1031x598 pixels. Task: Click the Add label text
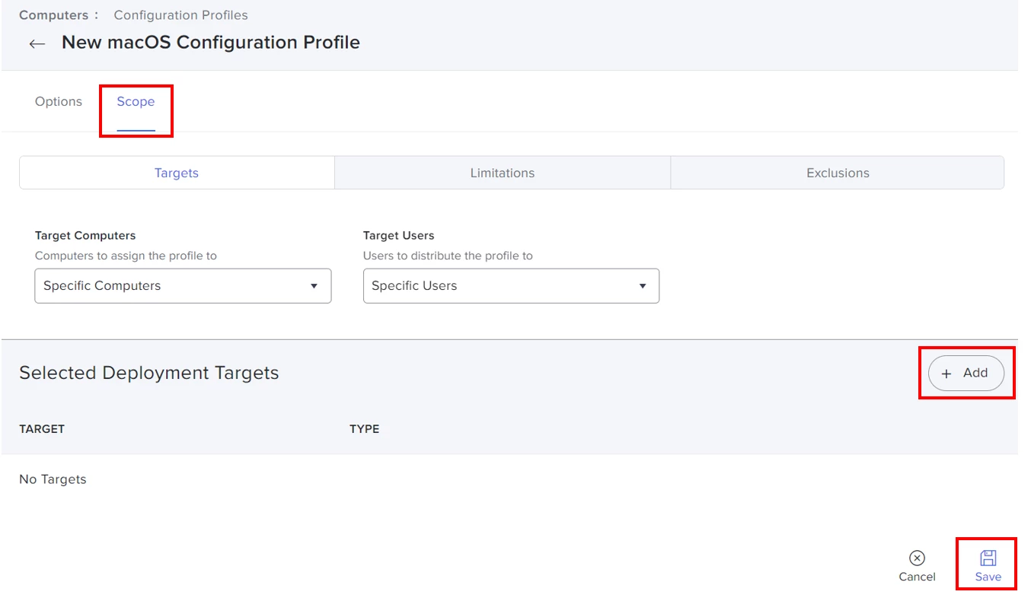coord(975,373)
